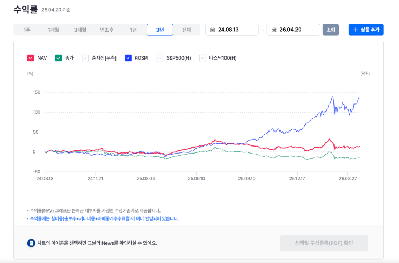The height and width of the screenshot is (263, 399).
Task: Click the 24.08.13 x-axis label
Action: (x=45, y=179)
